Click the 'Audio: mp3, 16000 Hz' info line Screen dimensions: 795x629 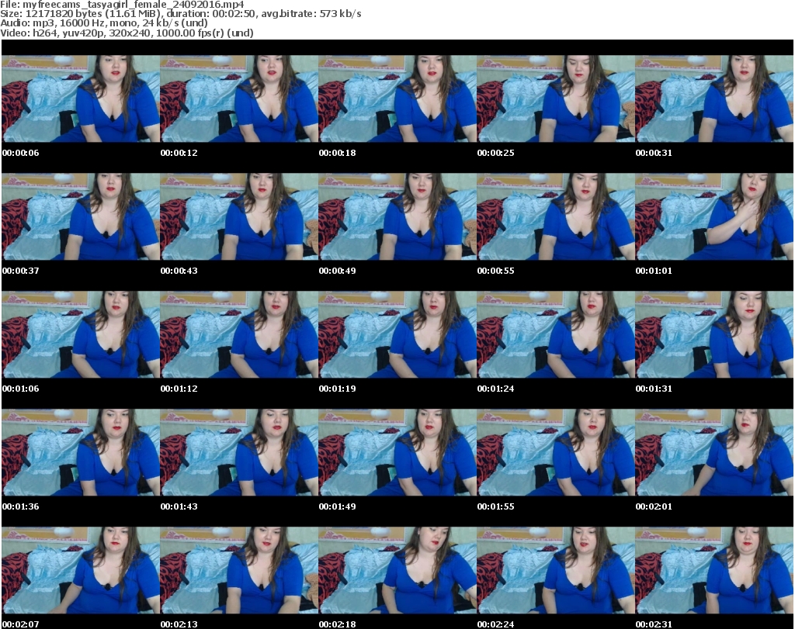point(104,23)
